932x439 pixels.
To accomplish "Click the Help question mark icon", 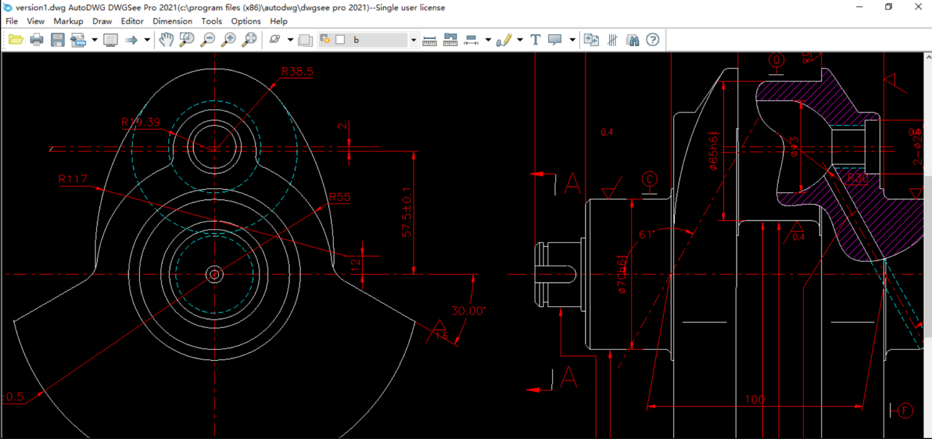I will [x=651, y=39].
